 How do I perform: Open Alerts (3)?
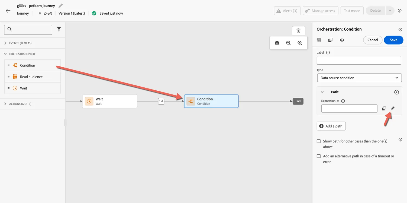[x=287, y=11]
